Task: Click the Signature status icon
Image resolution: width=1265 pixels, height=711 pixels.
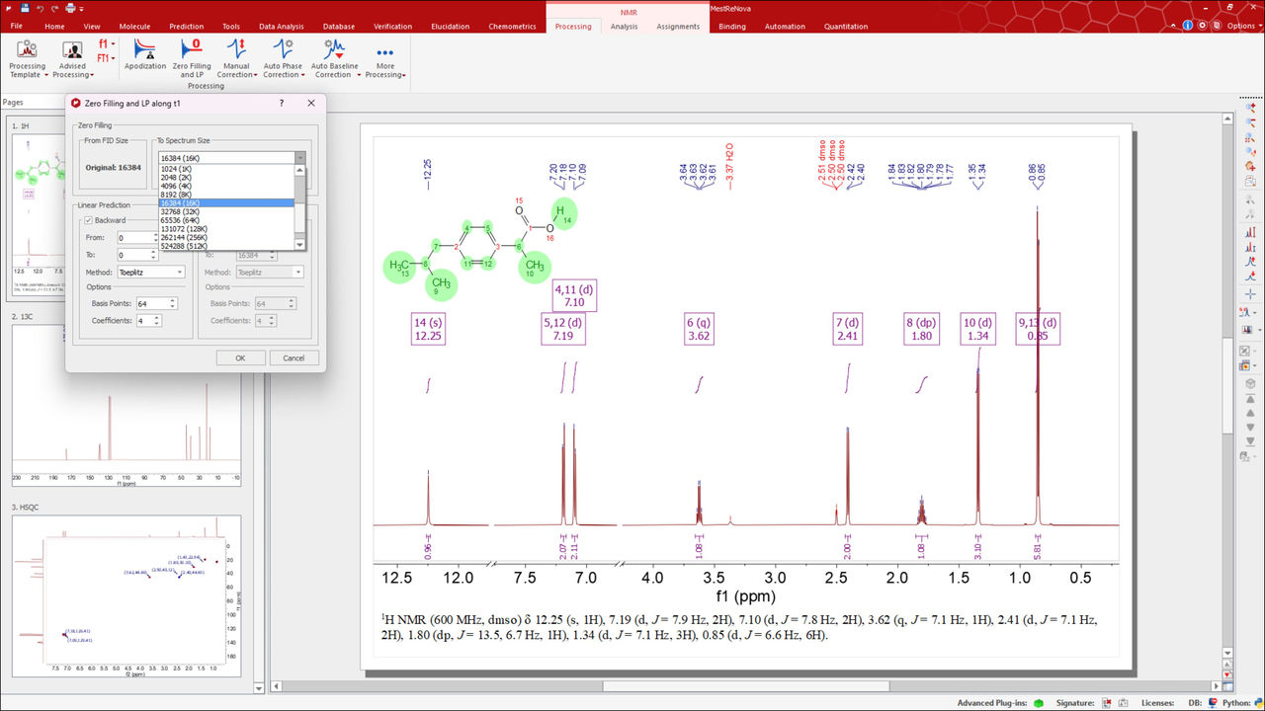Action: pyautogui.click(x=1109, y=703)
